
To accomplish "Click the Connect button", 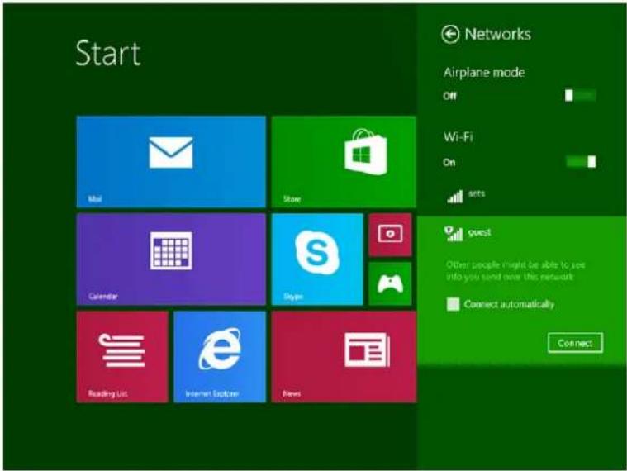I will pyautogui.click(x=576, y=343).
